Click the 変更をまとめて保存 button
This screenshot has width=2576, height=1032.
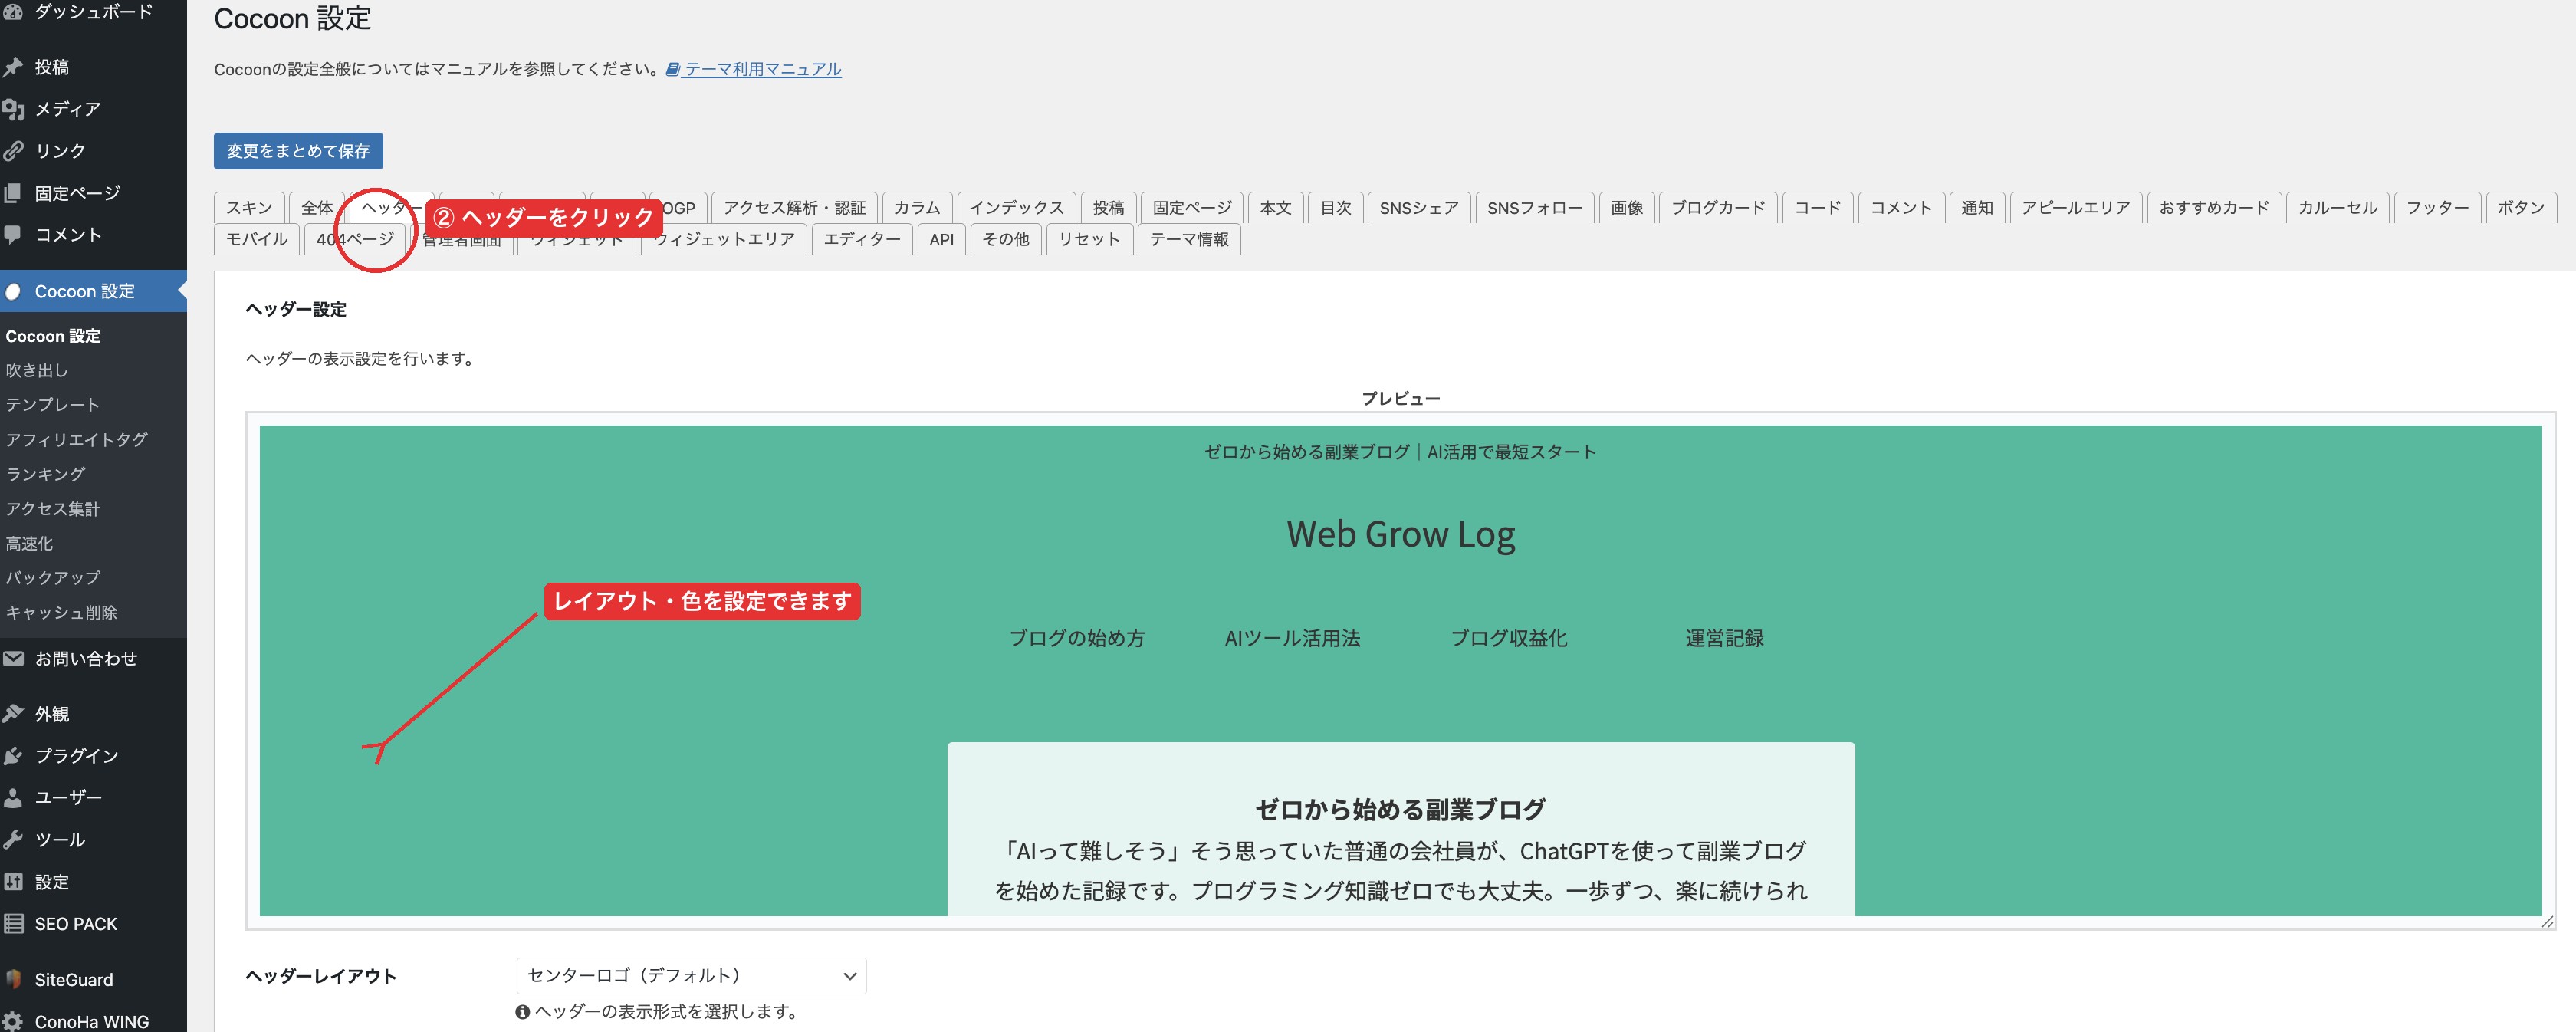(x=298, y=151)
